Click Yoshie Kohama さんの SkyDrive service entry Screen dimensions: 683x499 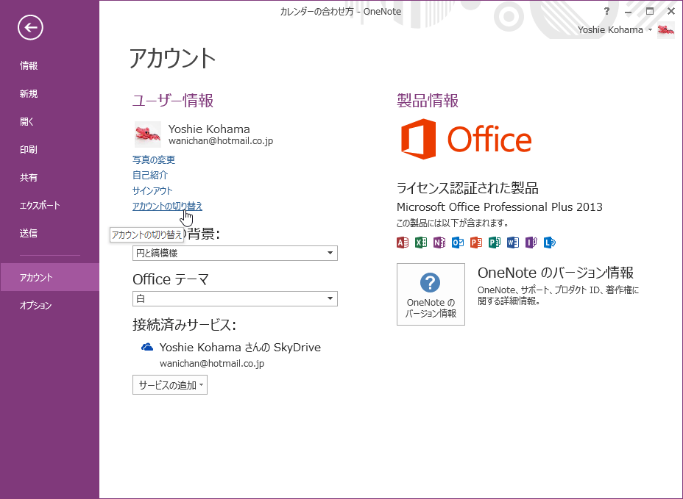coord(240,347)
